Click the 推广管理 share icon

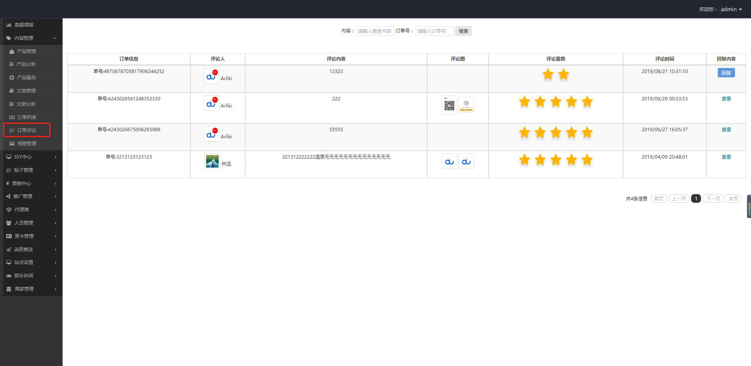pyautogui.click(x=8, y=196)
